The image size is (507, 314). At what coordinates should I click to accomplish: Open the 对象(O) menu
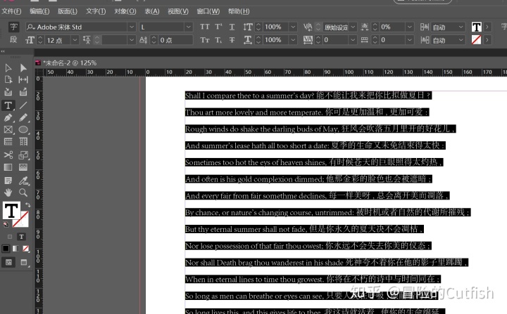tap(125, 11)
